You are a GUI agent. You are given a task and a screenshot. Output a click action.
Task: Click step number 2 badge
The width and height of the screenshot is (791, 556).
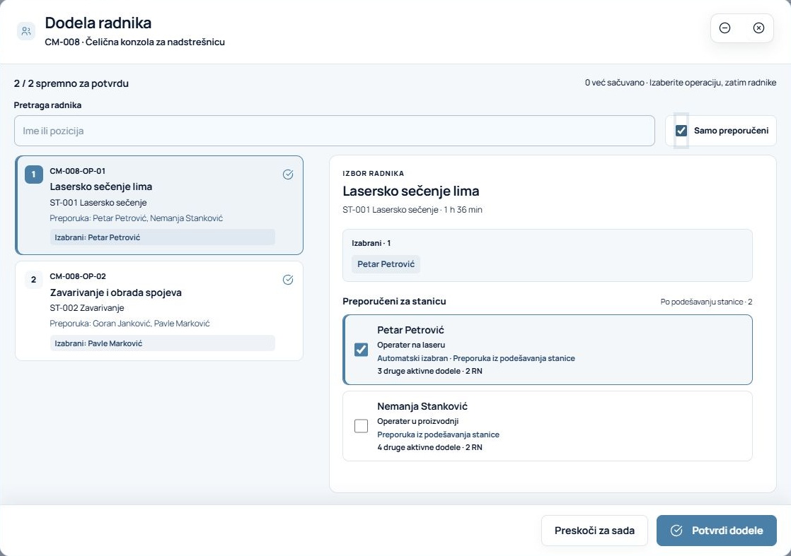(34, 280)
